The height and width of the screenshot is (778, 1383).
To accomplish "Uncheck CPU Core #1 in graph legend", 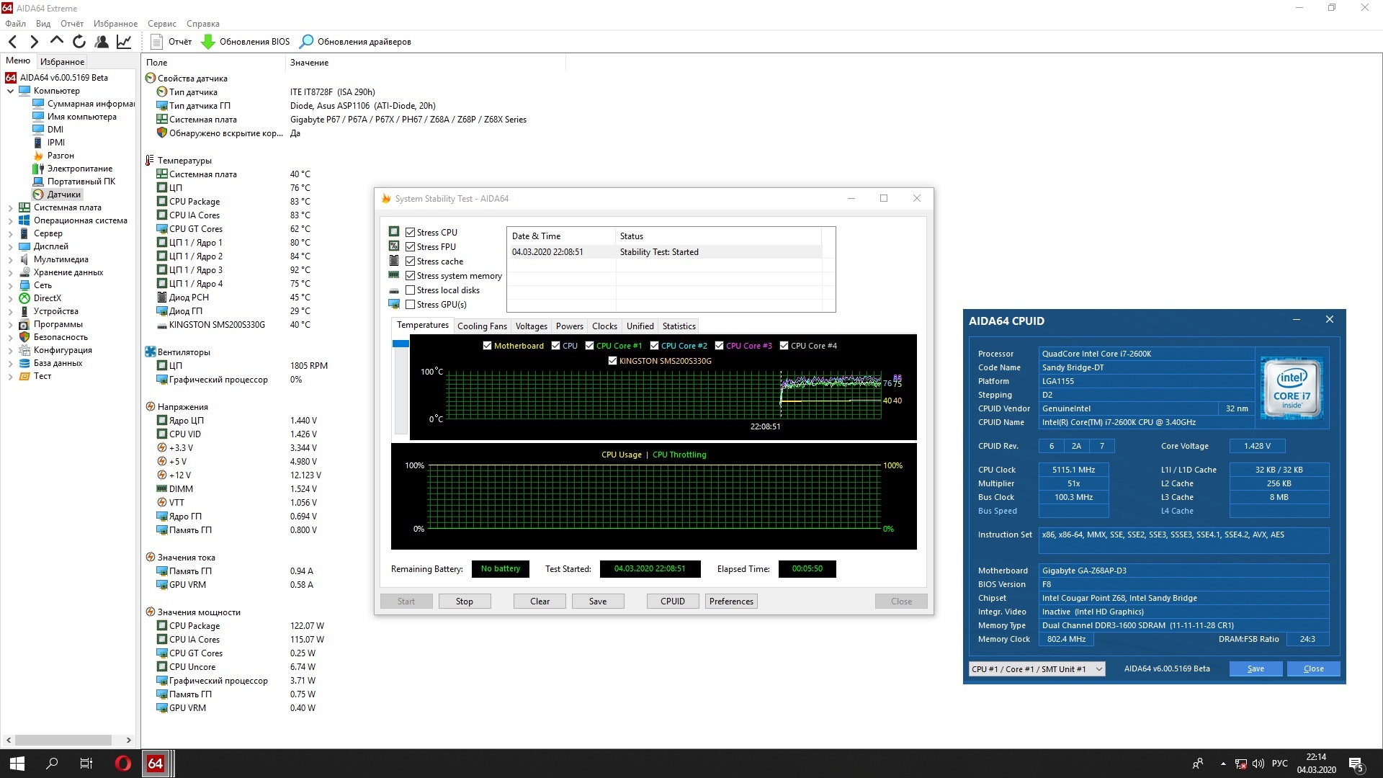I will tap(590, 346).
